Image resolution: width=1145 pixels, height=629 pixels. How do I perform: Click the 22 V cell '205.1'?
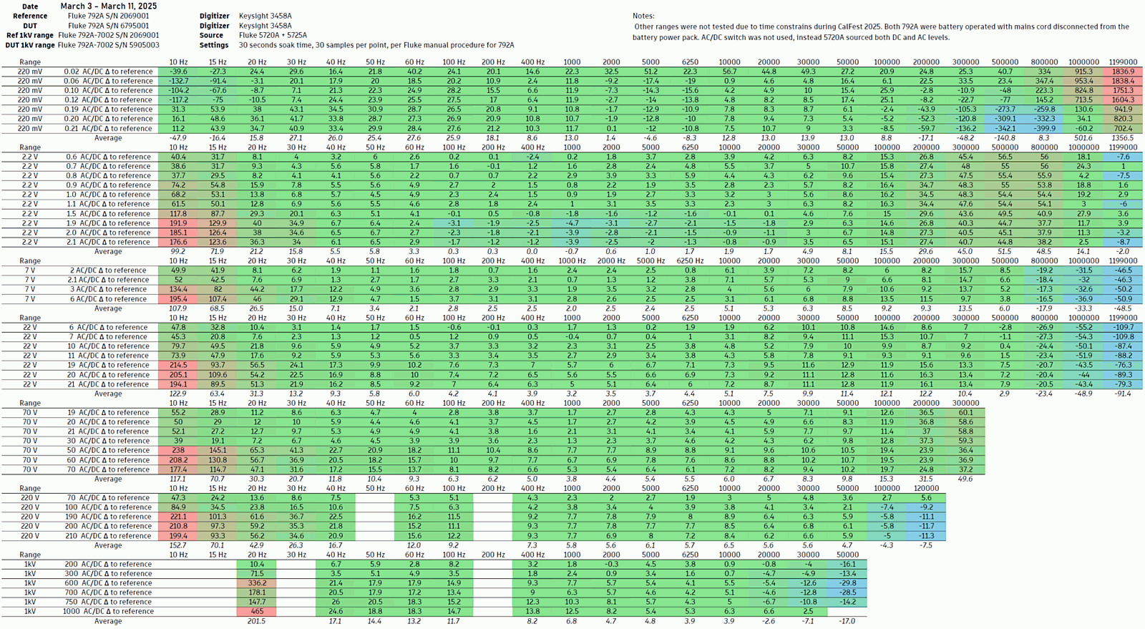click(x=178, y=374)
